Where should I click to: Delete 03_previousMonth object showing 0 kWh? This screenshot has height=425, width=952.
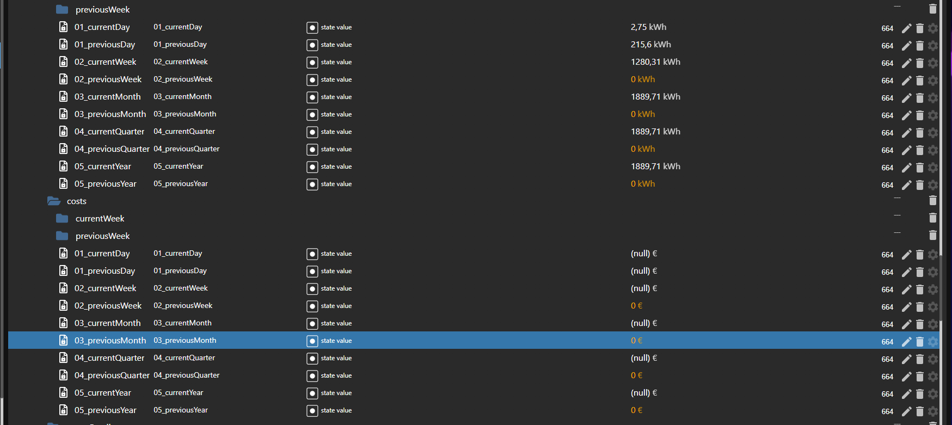[x=920, y=115]
